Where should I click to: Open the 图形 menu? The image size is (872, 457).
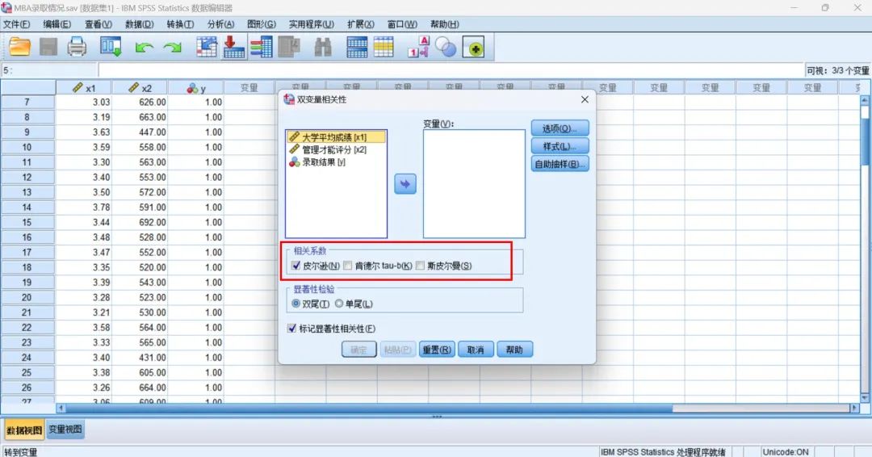262,24
